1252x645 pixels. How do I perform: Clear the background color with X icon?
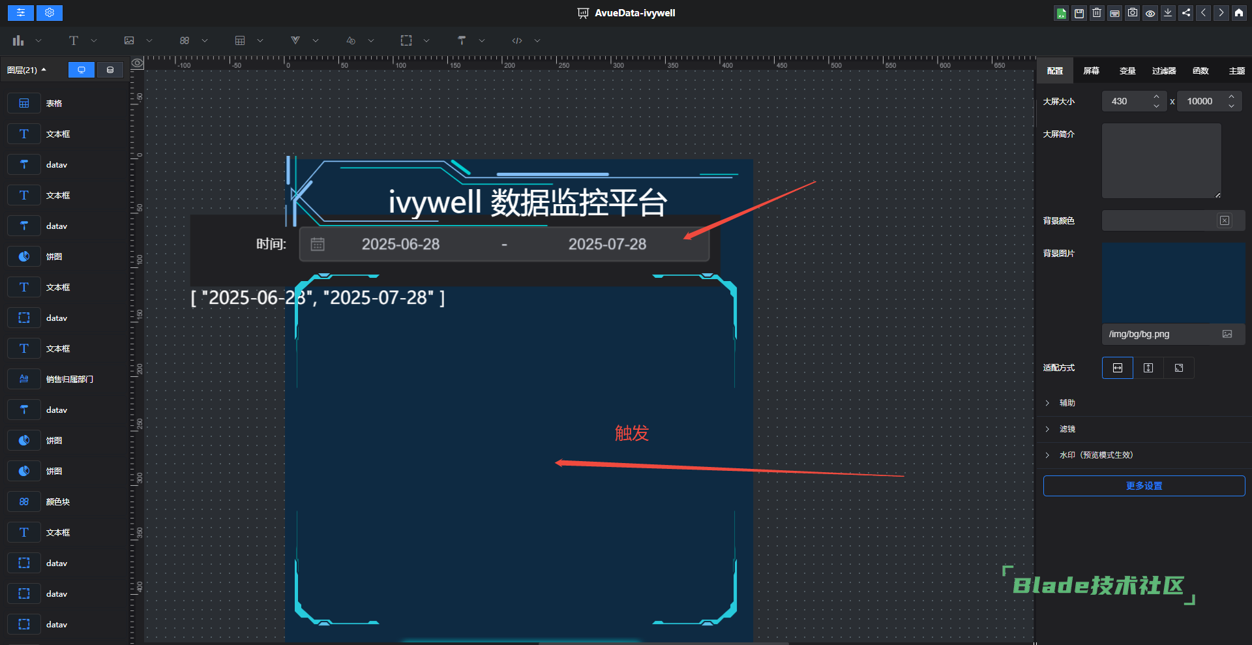(x=1225, y=220)
